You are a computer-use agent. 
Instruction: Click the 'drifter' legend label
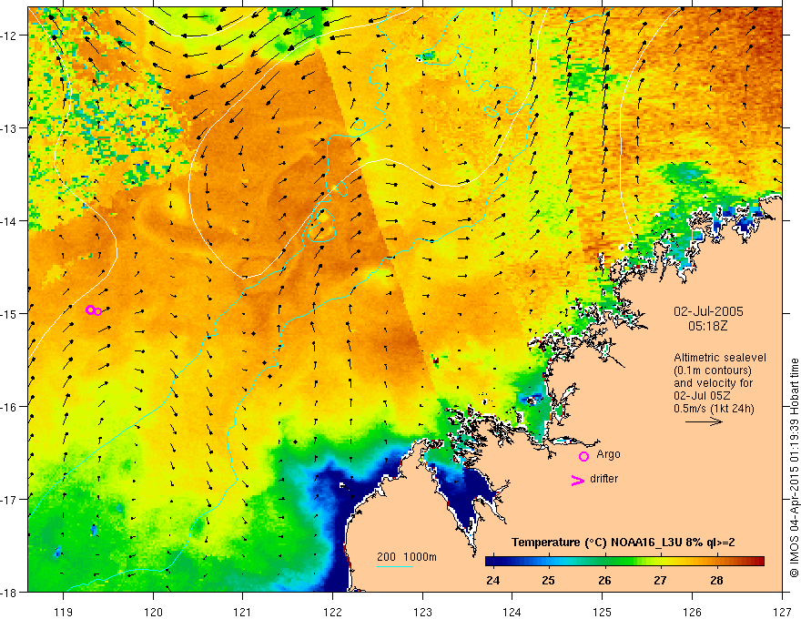603,479
